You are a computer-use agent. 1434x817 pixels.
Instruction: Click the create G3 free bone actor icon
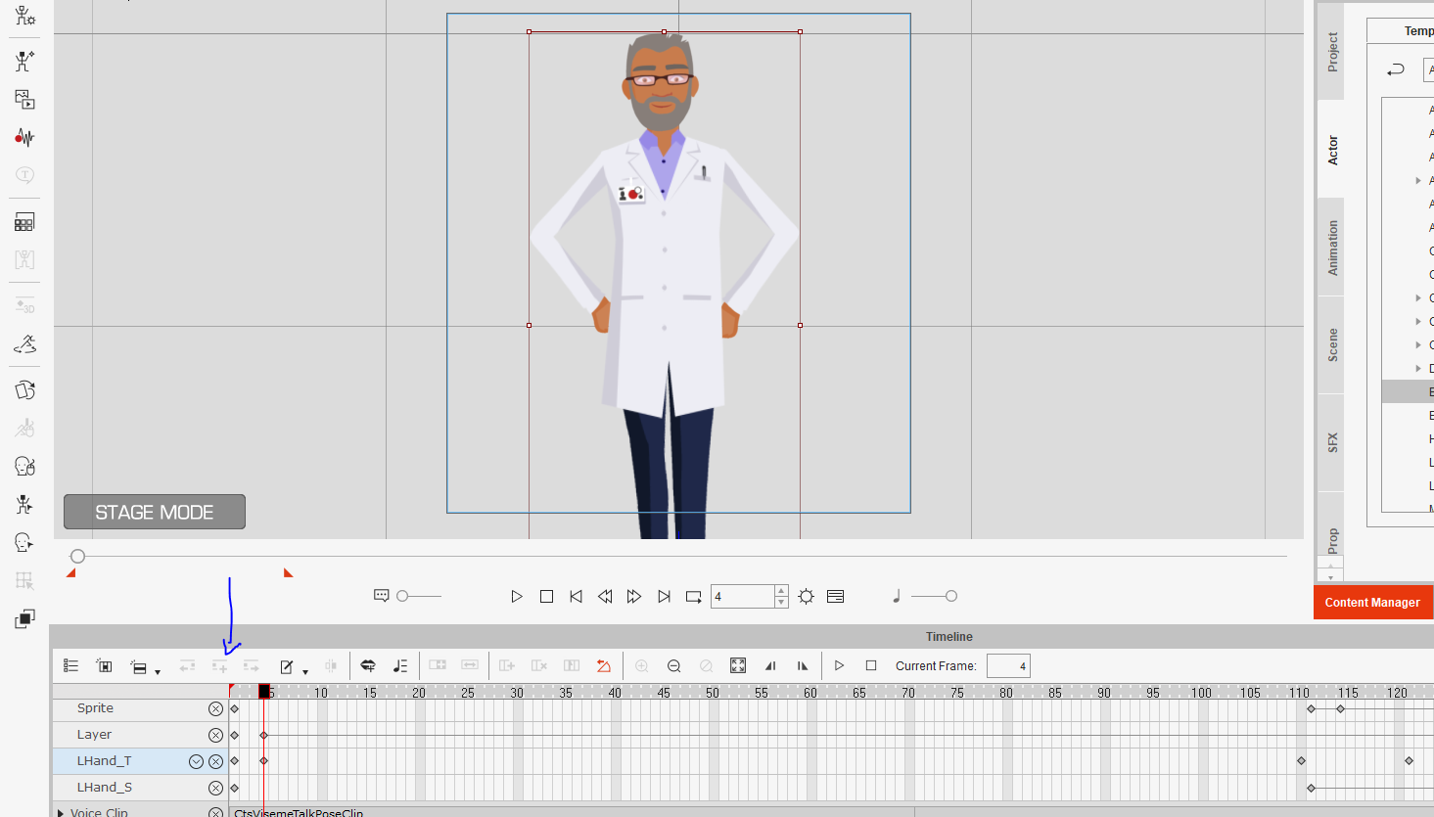pos(24,61)
